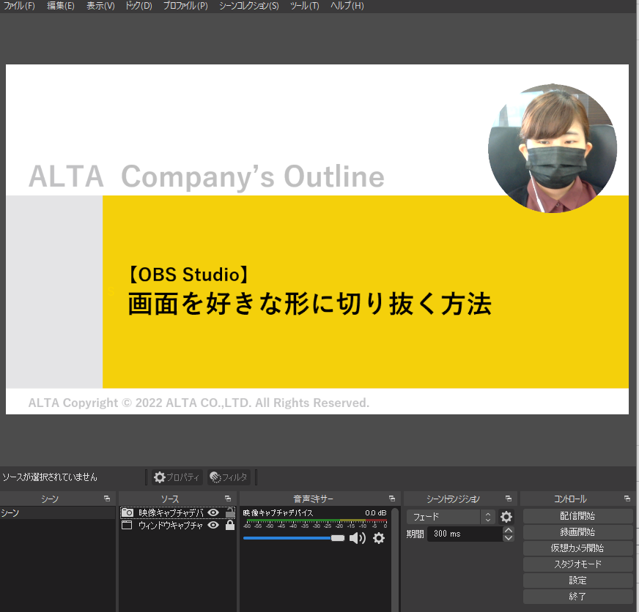
Task: Hide the ウィンドウキャプチャ source with eye icon
Action: [x=213, y=525]
